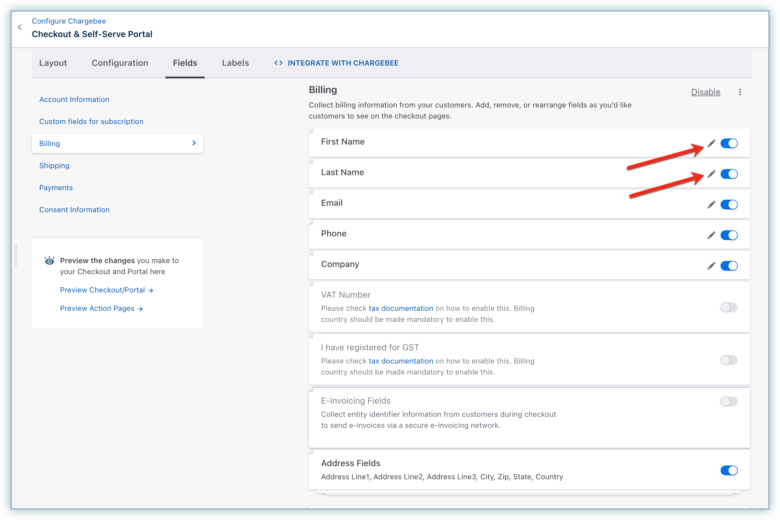
Task: Click the pencil icon for Last Name
Action: point(711,174)
